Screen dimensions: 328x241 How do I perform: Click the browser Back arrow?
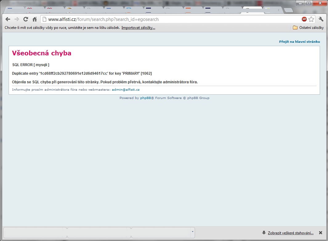8,19
